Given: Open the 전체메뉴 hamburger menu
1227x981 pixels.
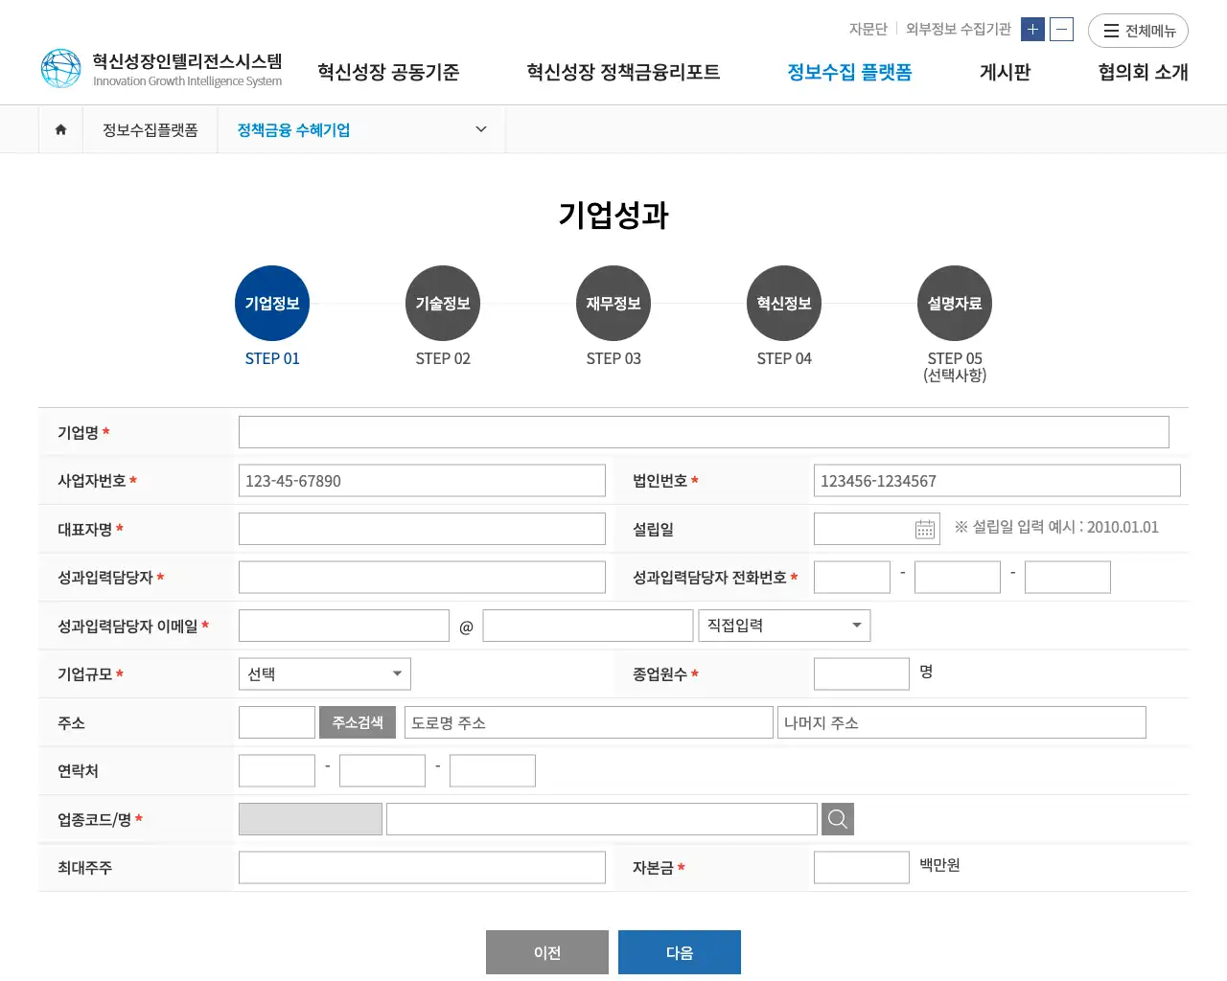Looking at the screenshot, I should (1138, 31).
